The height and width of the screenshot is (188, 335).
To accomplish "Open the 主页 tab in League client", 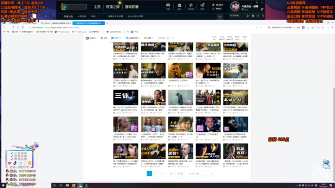I will point(97,7).
